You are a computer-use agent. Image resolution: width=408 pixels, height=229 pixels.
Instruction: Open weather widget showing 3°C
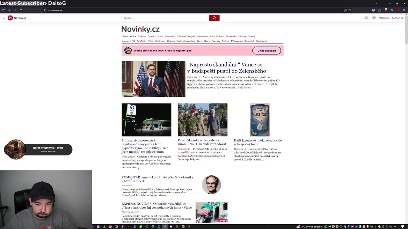click(309, 226)
